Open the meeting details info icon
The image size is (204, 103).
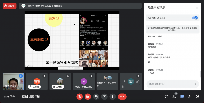[167, 97]
